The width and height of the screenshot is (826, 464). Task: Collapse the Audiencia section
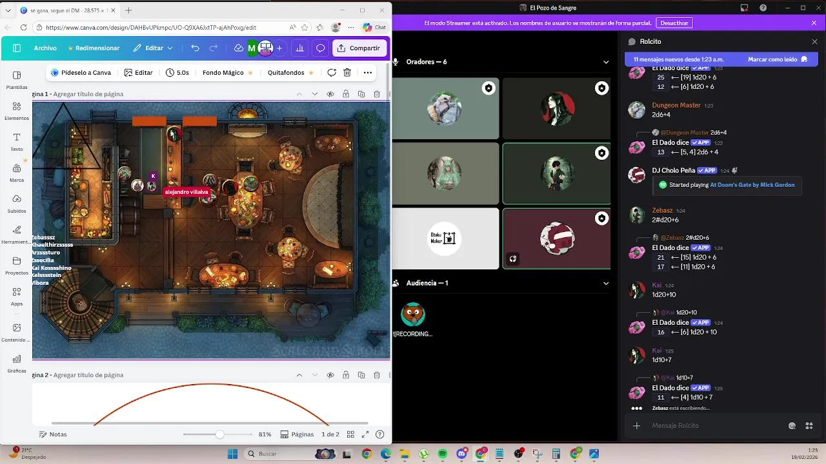(606, 284)
